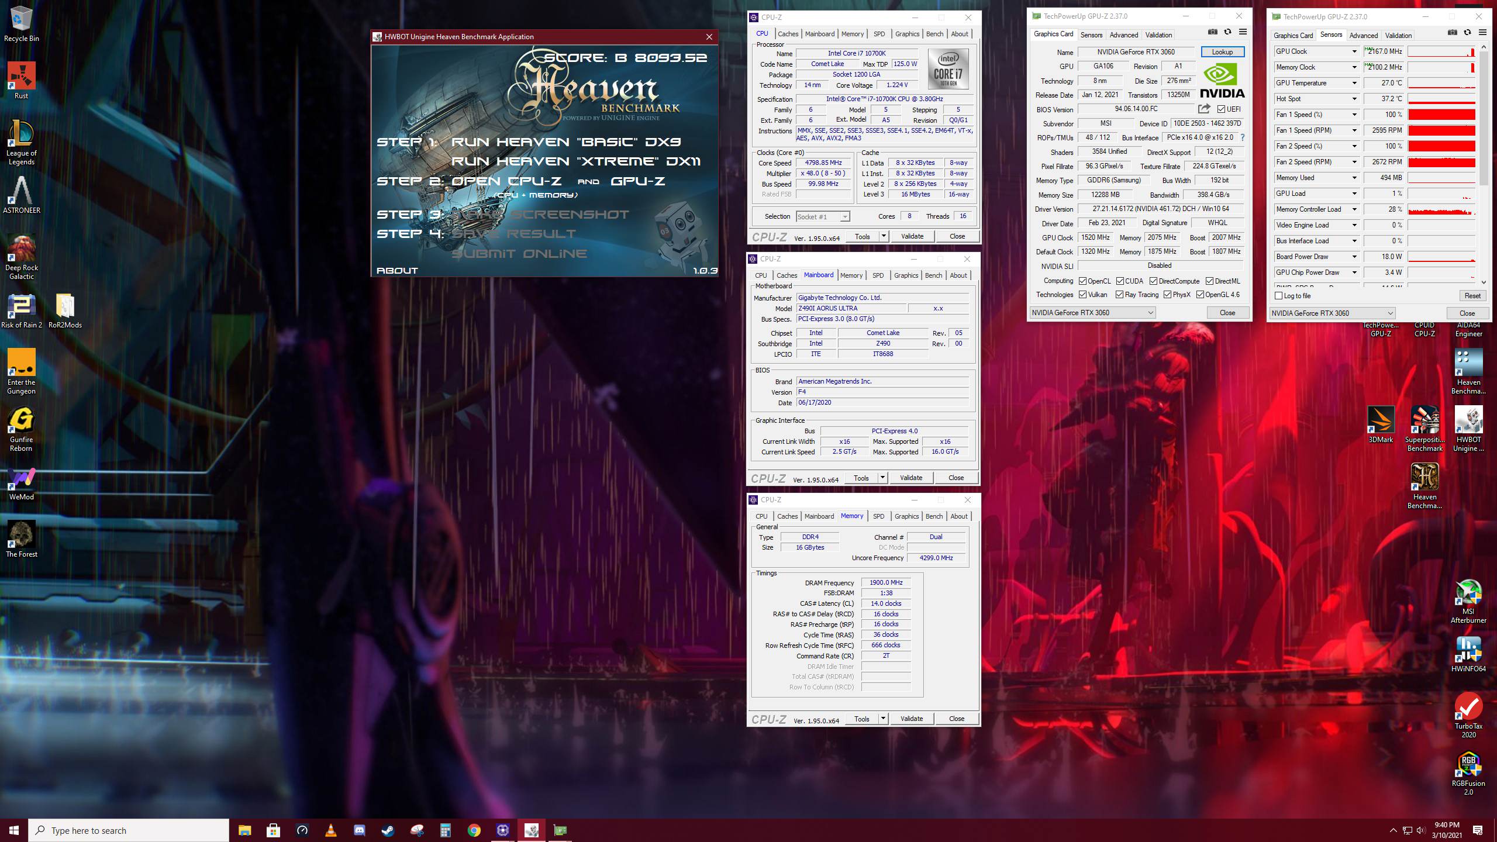Image resolution: width=1497 pixels, height=842 pixels.
Task: Click ABOUT in the Heaven Benchmark app
Action: point(397,270)
